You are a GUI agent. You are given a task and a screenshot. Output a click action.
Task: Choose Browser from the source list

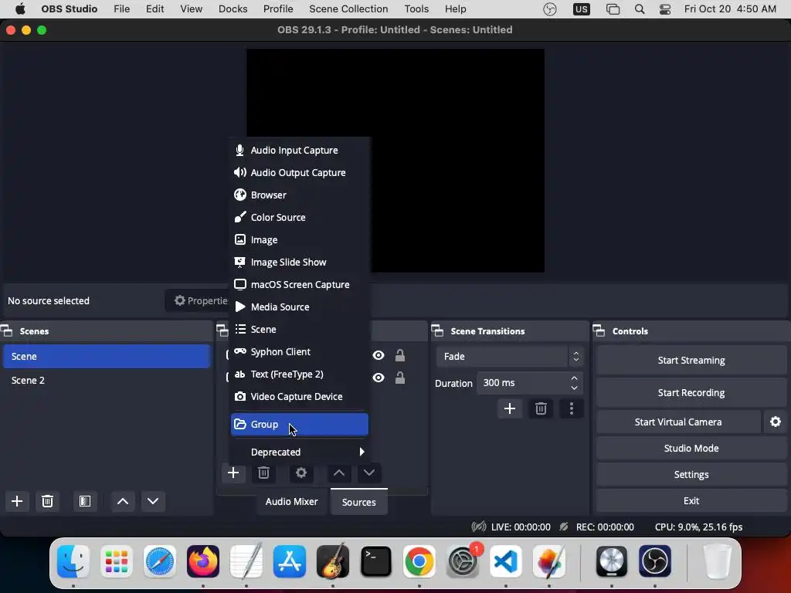299,195
